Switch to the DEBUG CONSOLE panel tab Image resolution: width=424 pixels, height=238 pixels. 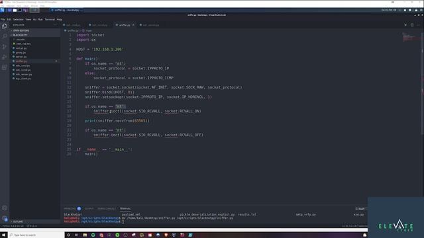pos(107,209)
